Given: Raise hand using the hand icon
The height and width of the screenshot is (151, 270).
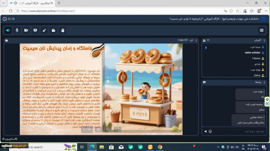Looking at the screenshot, I should click(x=62, y=30).
